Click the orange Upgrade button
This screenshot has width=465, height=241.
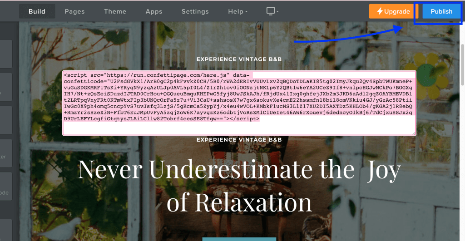coord(394,11)
